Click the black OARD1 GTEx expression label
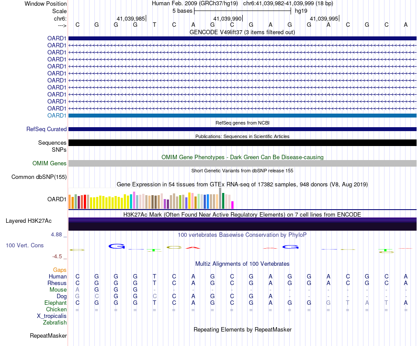Viewport: 417px width, 346px height. [x=57, y=199]
